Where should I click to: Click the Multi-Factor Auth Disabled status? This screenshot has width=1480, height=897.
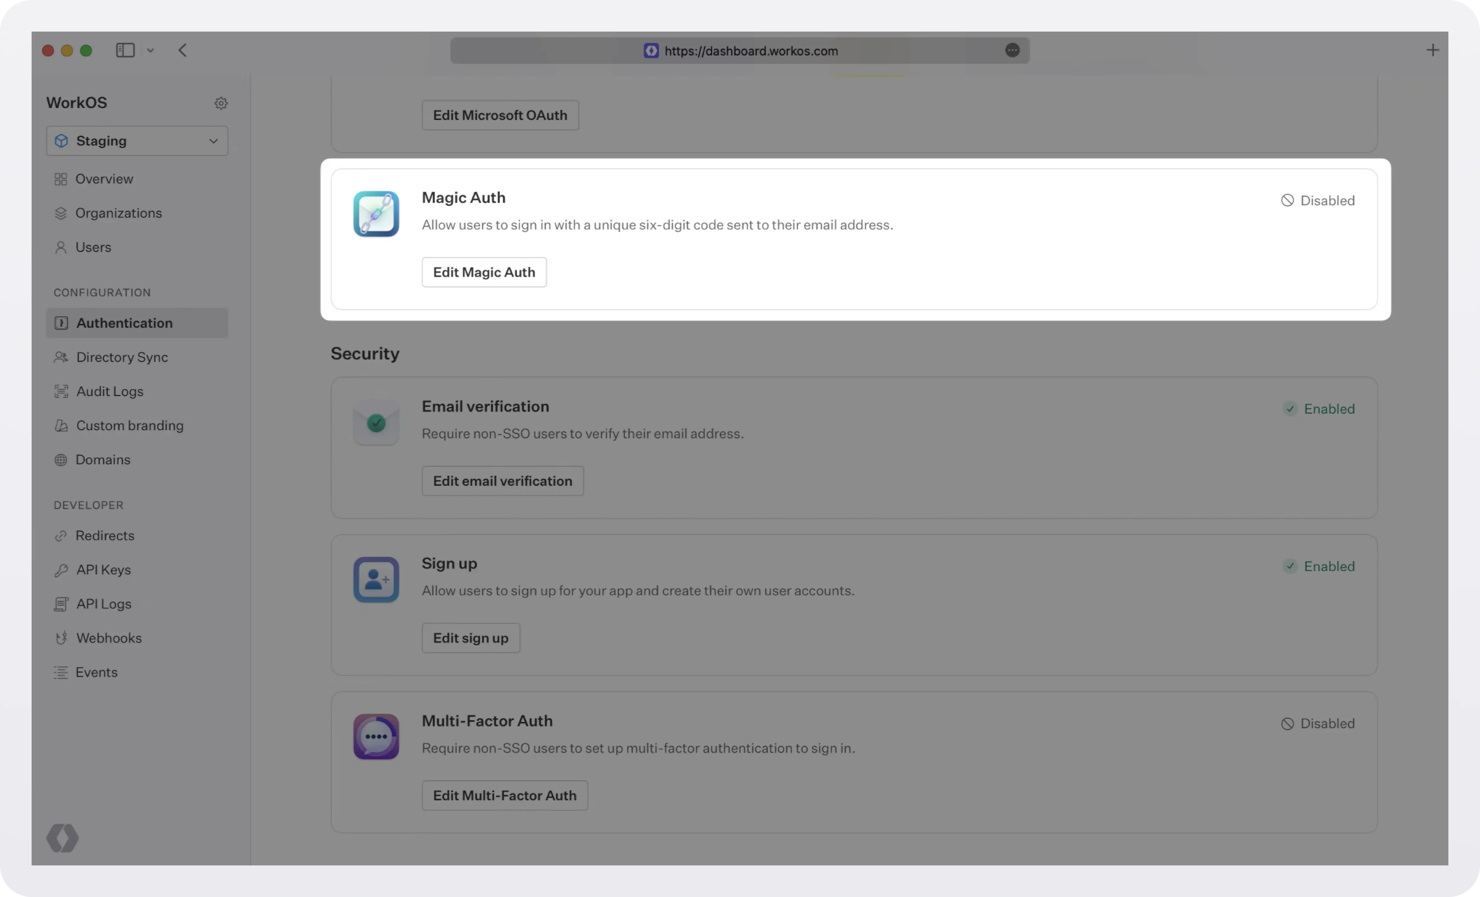1318,724
